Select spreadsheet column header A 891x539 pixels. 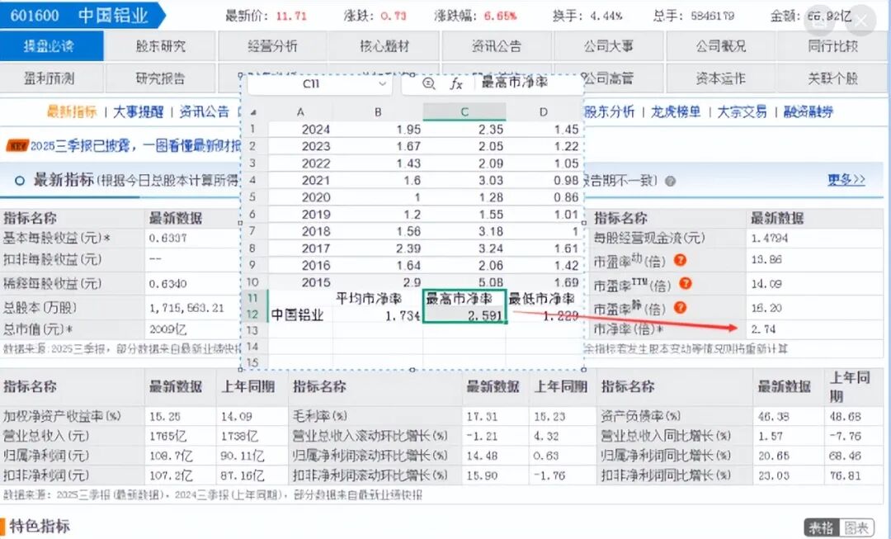point(300,112)
